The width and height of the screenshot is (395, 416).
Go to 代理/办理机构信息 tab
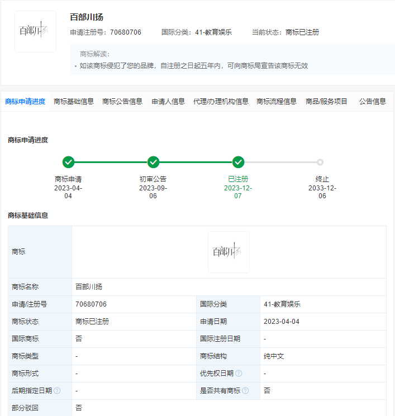click(221, 101)
